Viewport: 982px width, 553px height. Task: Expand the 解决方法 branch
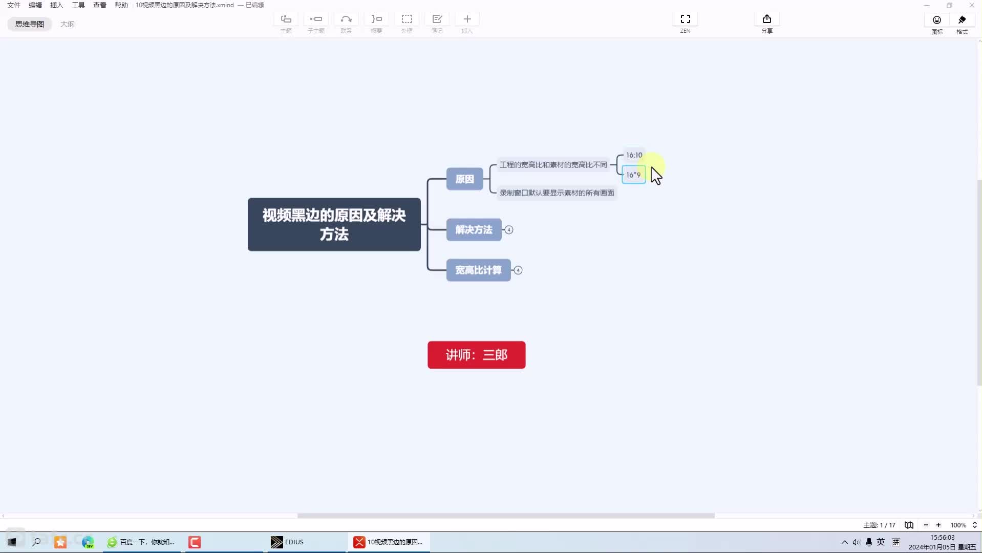(x=508, y=230)
